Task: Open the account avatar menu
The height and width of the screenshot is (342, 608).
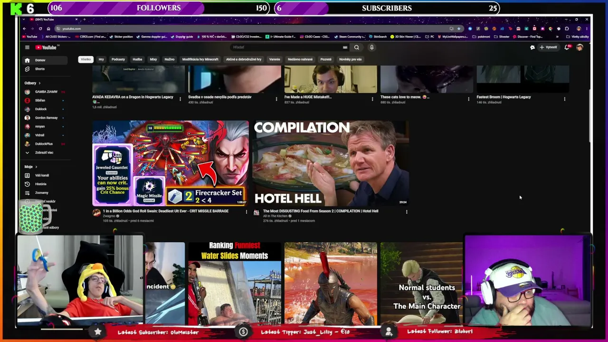Action: point(579,47)
